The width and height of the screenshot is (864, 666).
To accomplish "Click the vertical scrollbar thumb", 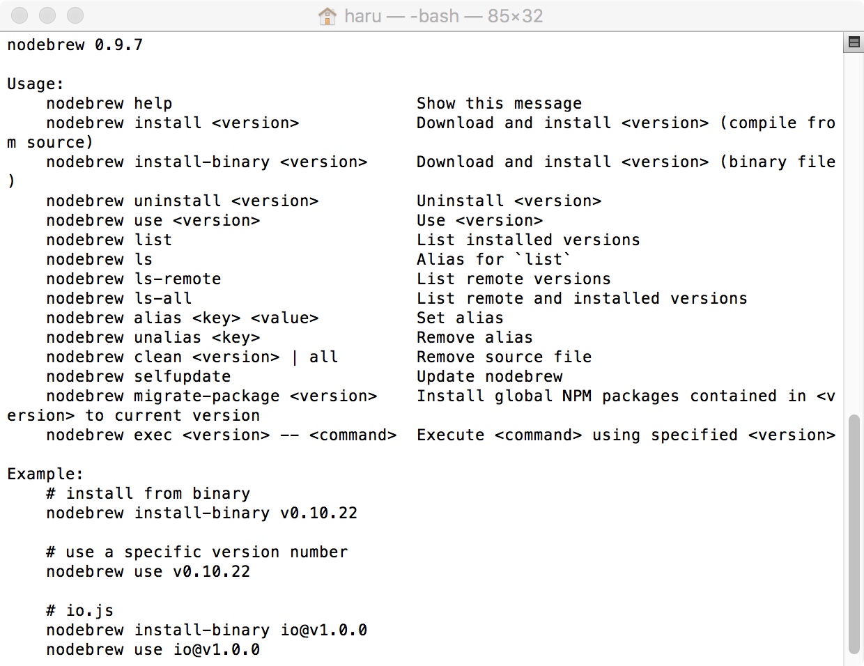I will click(x=854, y=533).
